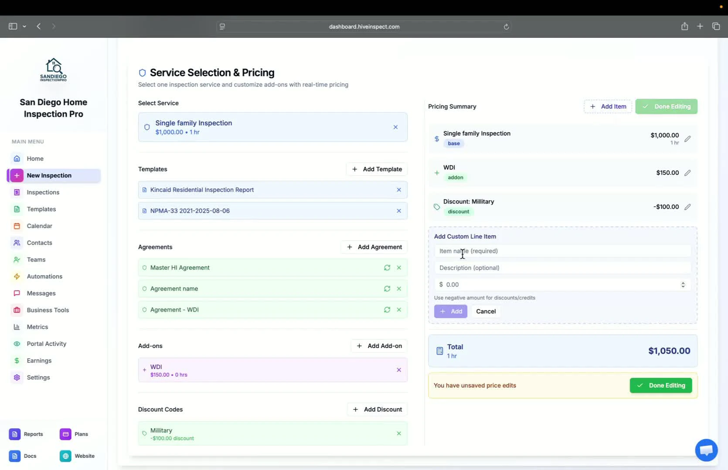Click the San Diego Inspection Pro logo
The image size is (728, 470).
tap(54, 70)
